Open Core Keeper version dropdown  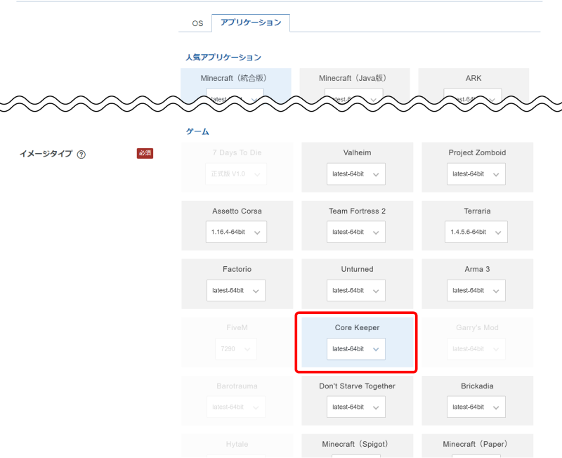click(356, 349)
